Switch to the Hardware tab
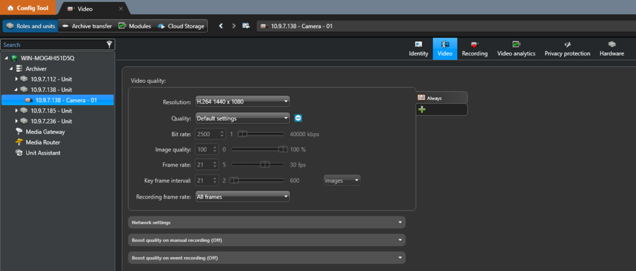Viewport: 636px width, 271px height. (x=612, y=49)
